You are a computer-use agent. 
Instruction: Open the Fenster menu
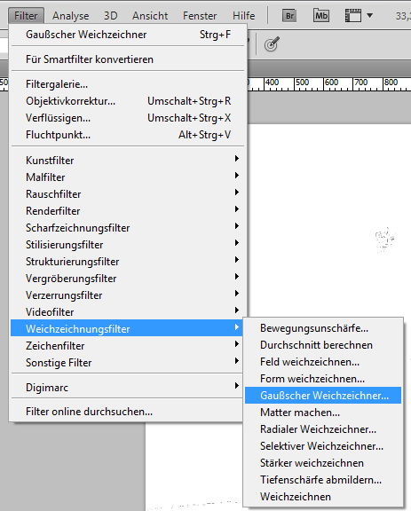coord(200,16)
